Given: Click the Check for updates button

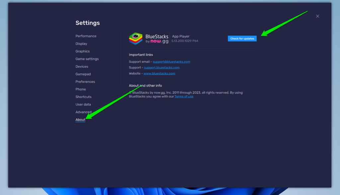Looking at the screenshot, I should [x=242, y=38].
